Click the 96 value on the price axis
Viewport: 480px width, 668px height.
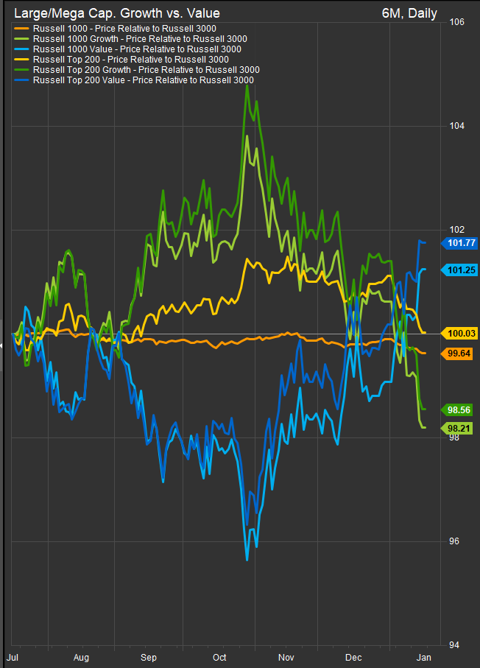click(453, 541)
